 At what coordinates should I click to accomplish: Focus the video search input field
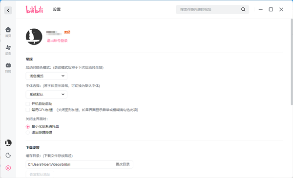[212, 9]
